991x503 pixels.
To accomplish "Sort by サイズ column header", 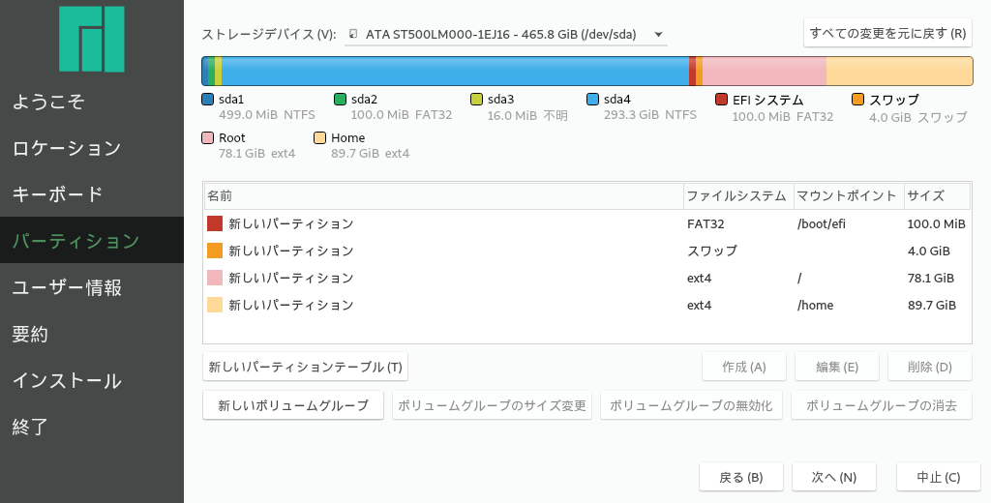I will tap(937, 196).
